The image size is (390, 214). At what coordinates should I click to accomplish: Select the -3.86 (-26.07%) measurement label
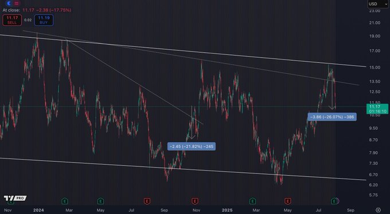pyautogui.click(x=332, y=117)
